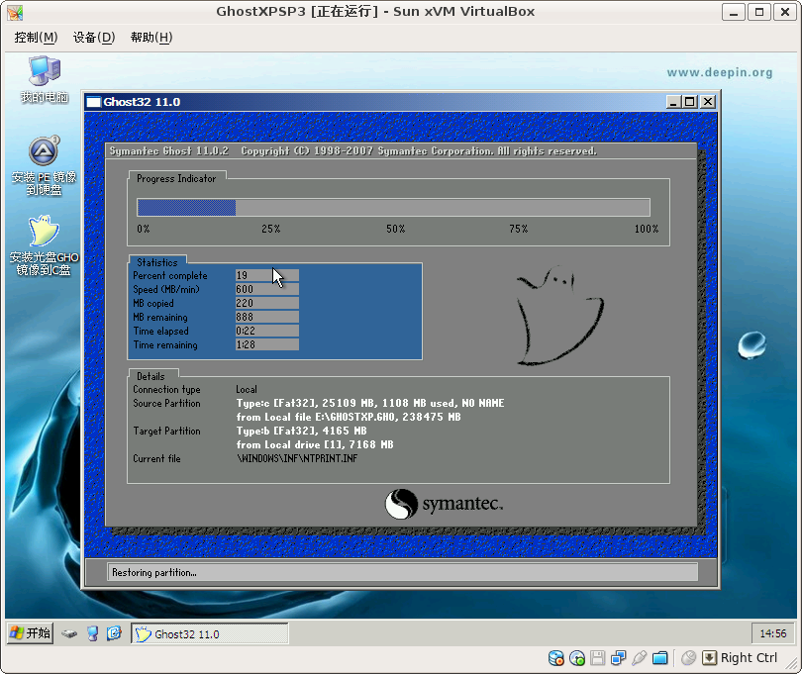
Task: Click the www.deepin.org text on desktop
Action: [x=719, y=72]
